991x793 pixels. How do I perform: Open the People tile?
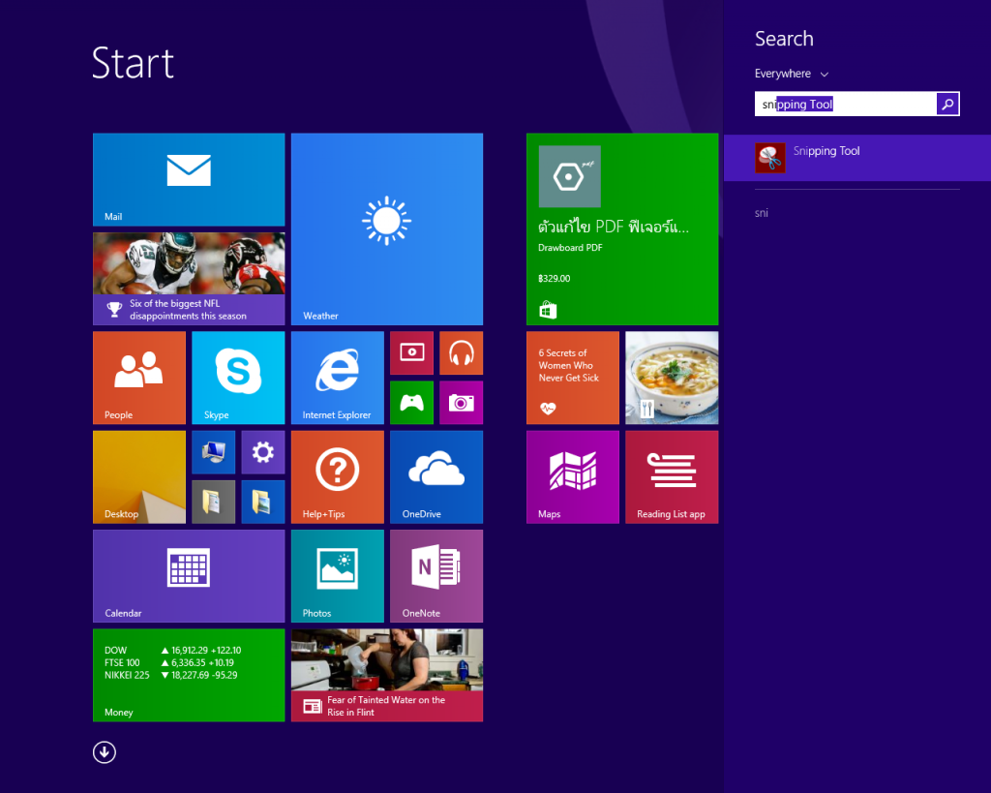138,378
